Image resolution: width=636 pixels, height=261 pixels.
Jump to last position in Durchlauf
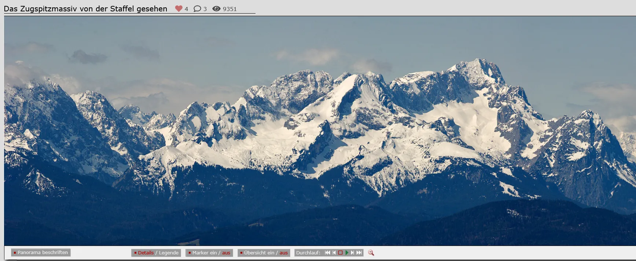point(359,253)
